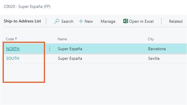187x105 pixels.
Task: Click the Search magnifier icon
Action: [57, 21]
